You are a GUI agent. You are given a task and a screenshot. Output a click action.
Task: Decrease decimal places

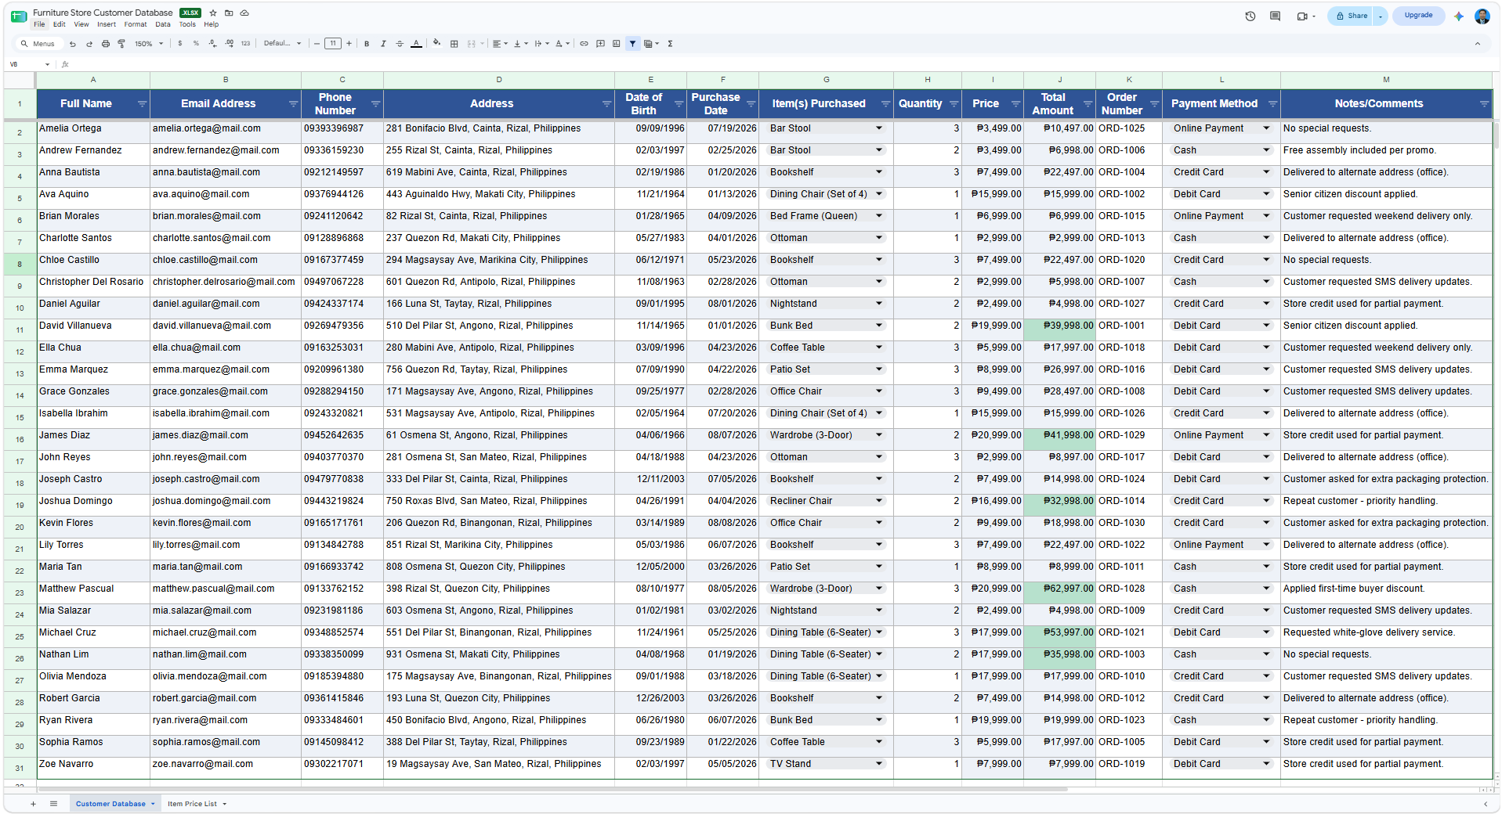[212, 44]
